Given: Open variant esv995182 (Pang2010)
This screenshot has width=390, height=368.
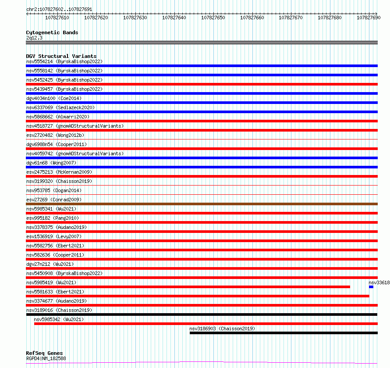Looking at the screenshot, I should pos(53,218).
